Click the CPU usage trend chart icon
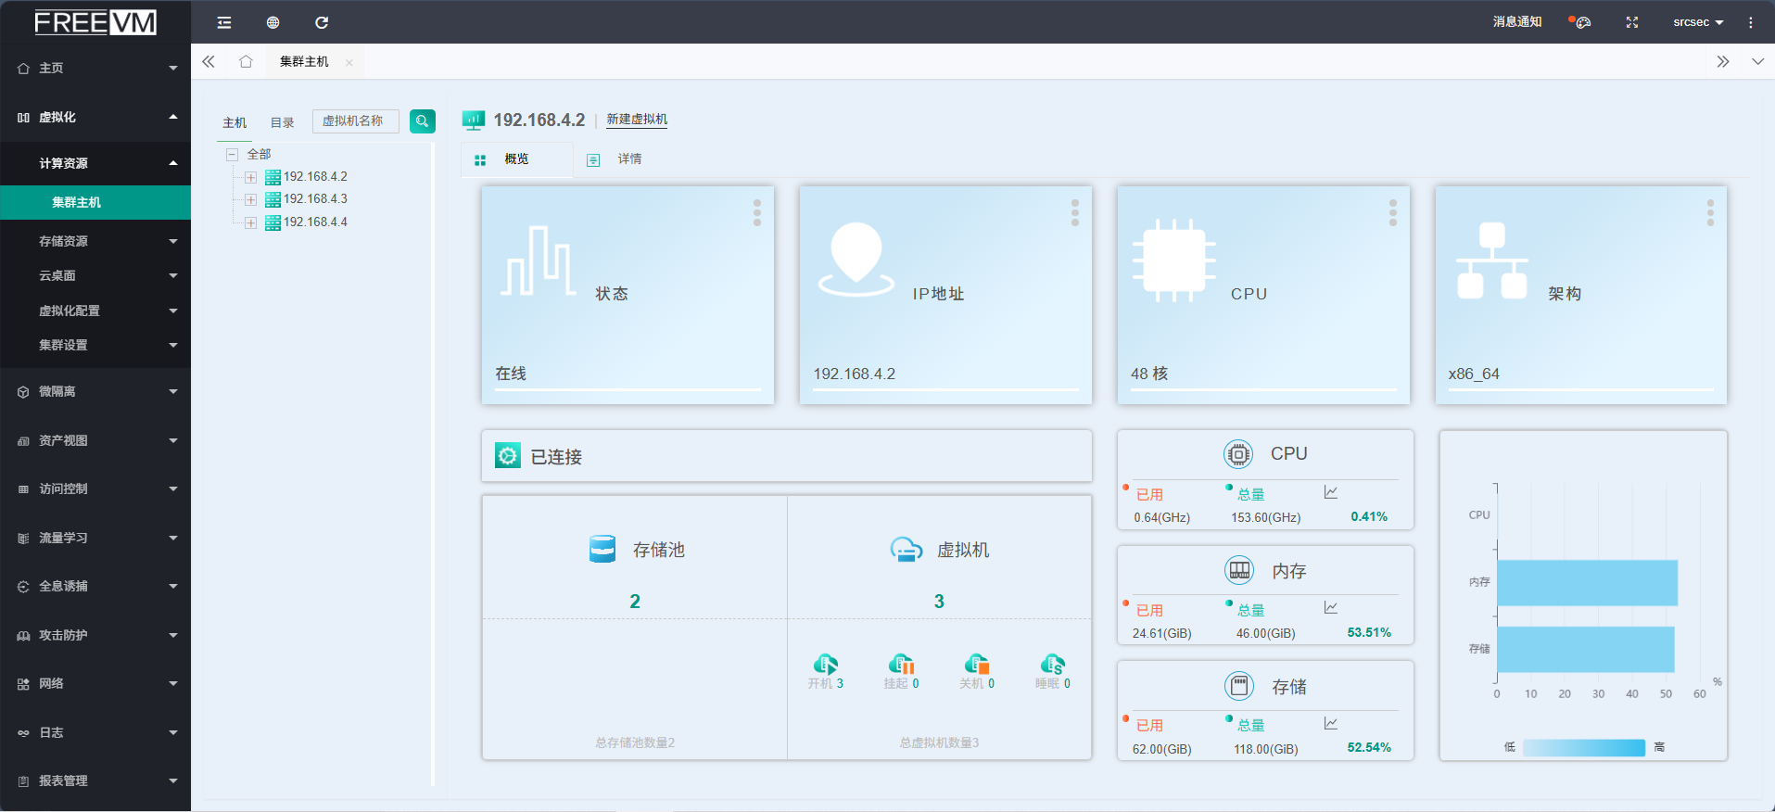Viewport: 1775px width, 812px height. click(1331, 492)
